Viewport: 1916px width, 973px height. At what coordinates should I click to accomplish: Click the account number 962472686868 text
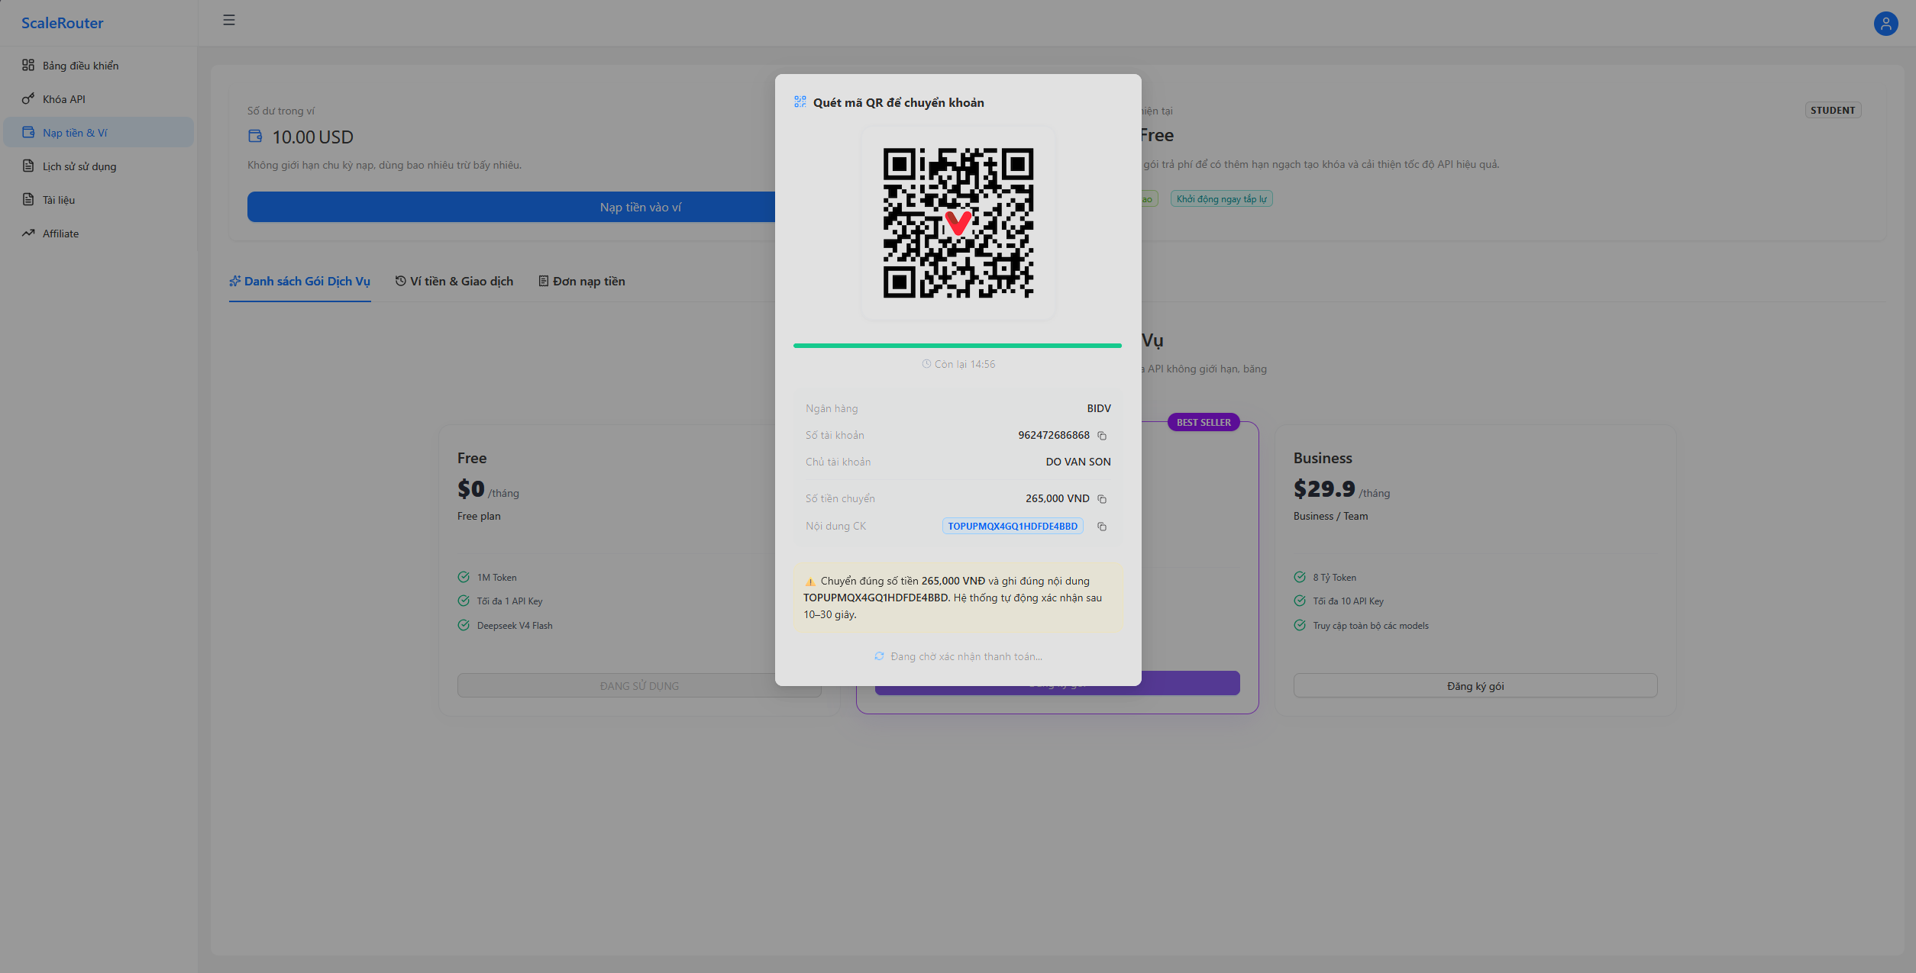pos(1054,436)
